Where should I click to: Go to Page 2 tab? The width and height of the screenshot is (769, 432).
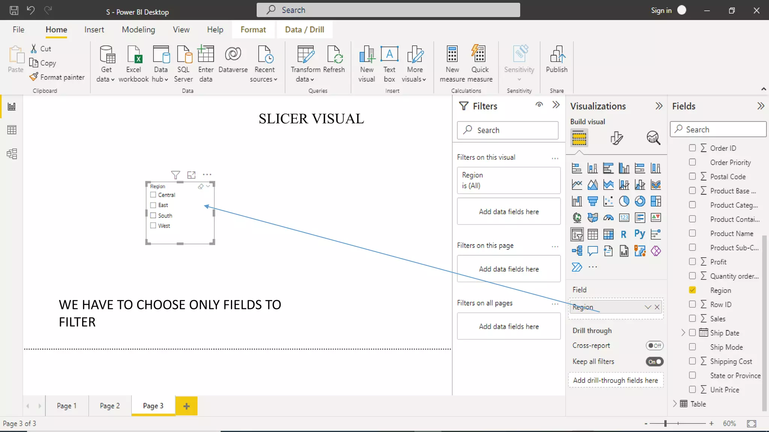point(110,406)
